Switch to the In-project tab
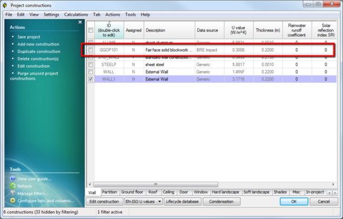The height and width of the screenshot is (219, 343). point(315,192)
